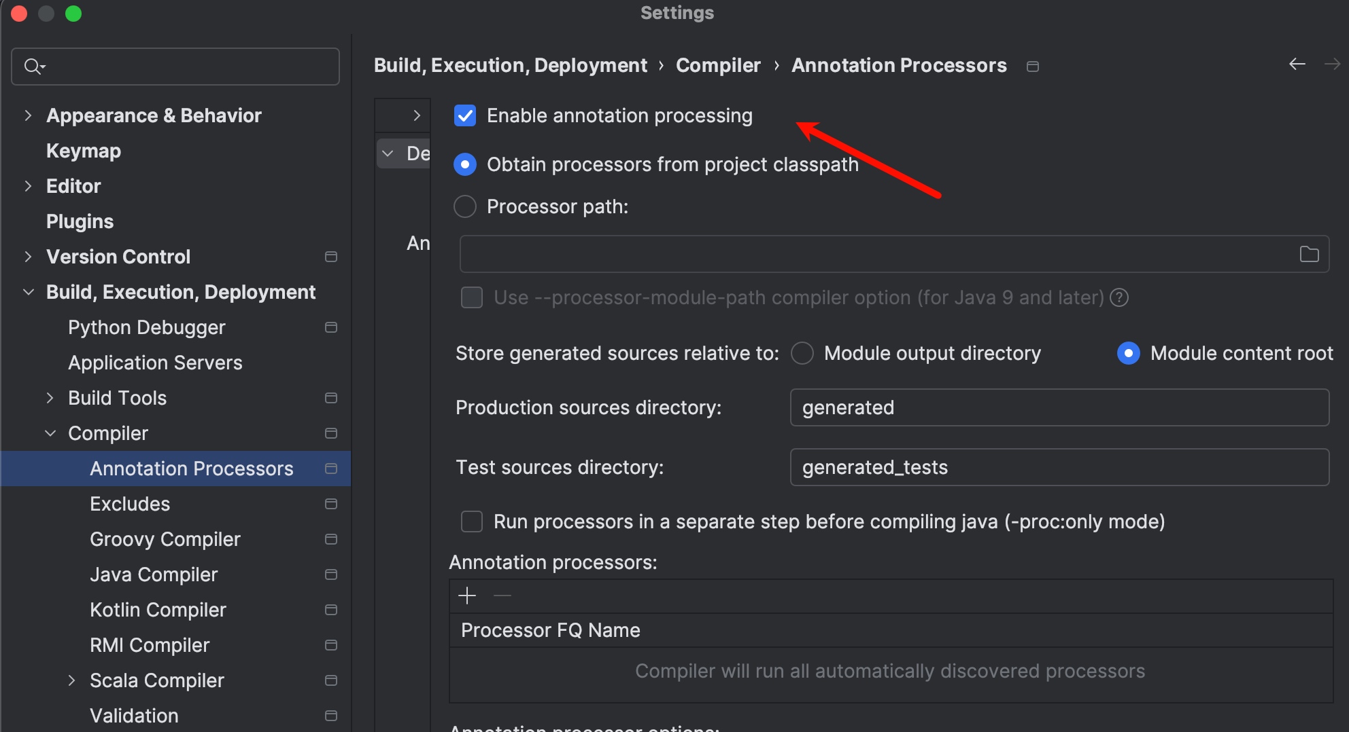Uncheck Enable annotation processing
The height and width of the screenshot is (732, 1349).
pyautogui.click(x=465, y=115)
